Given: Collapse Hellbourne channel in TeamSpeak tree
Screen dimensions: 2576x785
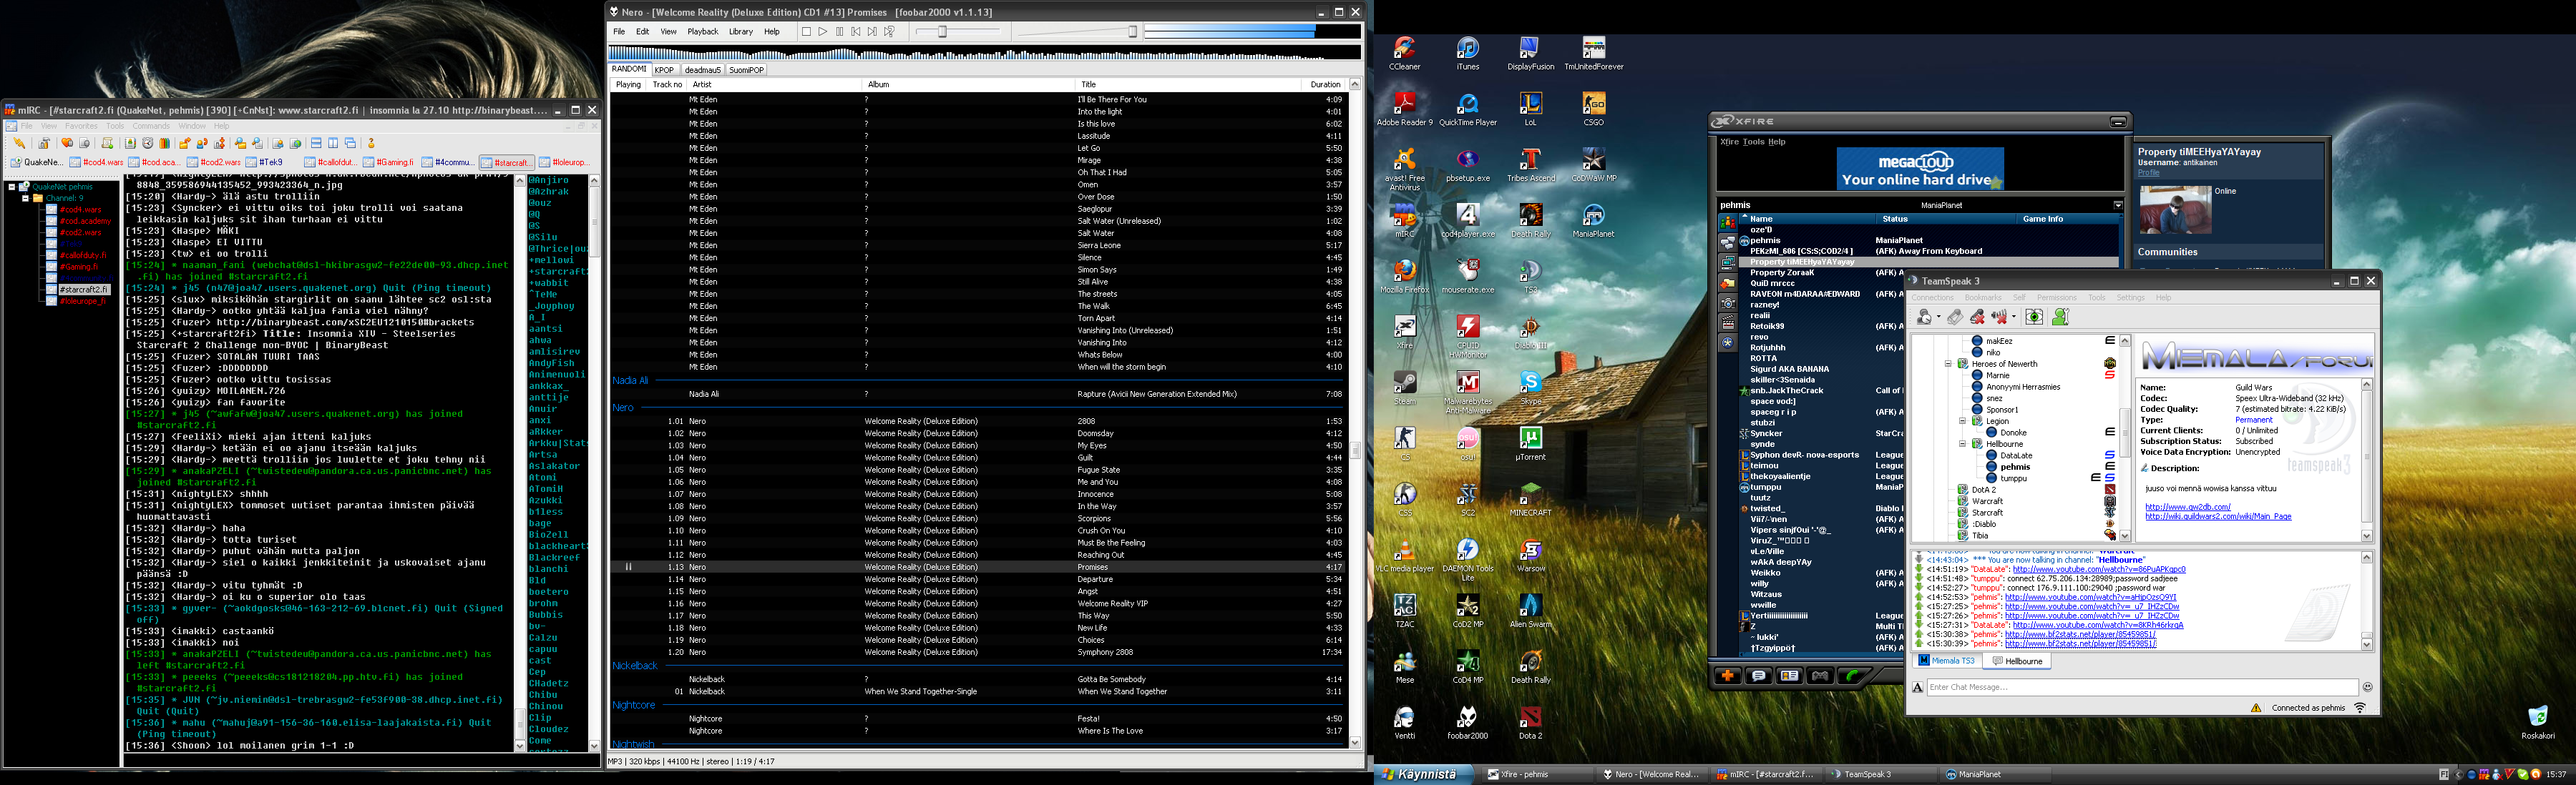Looking at the screenshot, I should pyautogui.click(x=1962, y=445).
